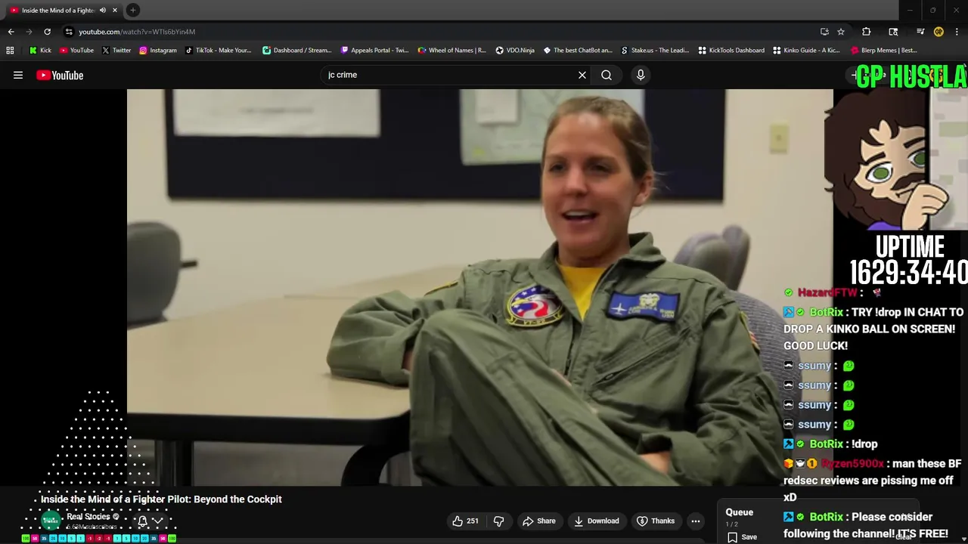Mute the tab via speaker icon
The image size is (968, 544).
pos(103,10)
